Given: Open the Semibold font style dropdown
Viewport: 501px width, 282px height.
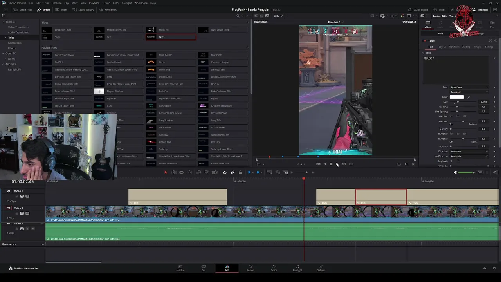Looking at the screenshot, I should pos(469,92).
